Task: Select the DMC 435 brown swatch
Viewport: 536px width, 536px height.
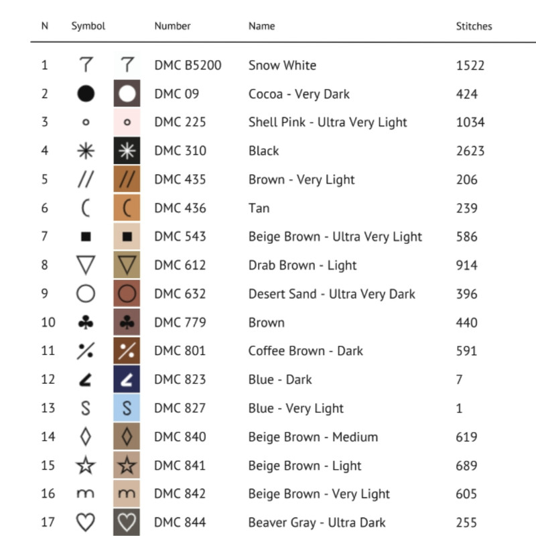Action: tap(127, 180)
